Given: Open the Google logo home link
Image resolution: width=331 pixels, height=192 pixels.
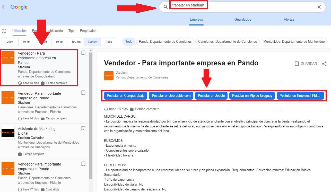Looking at the screenshot, I should (19, 7).
